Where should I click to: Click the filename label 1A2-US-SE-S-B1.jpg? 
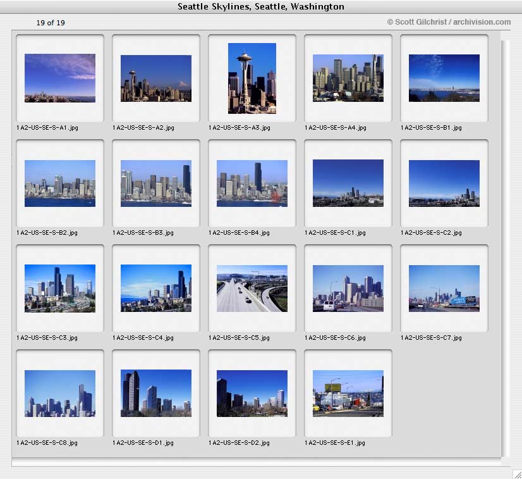point(431,128)
